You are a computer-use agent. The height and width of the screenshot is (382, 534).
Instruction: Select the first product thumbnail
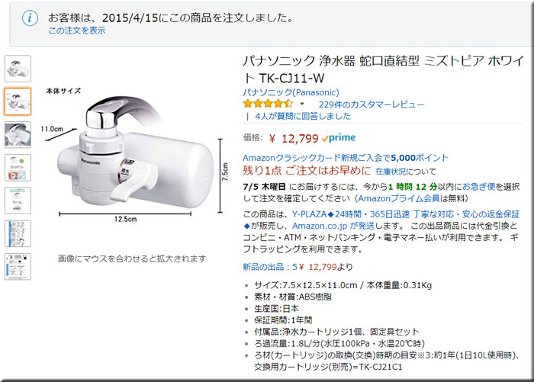[18, 69]
